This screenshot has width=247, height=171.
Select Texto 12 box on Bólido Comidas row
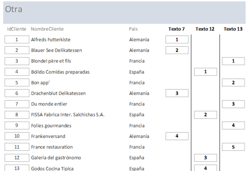205,72
